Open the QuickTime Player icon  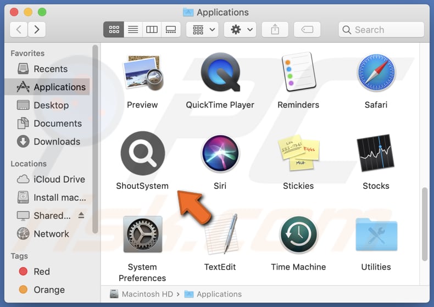[220, 72]
